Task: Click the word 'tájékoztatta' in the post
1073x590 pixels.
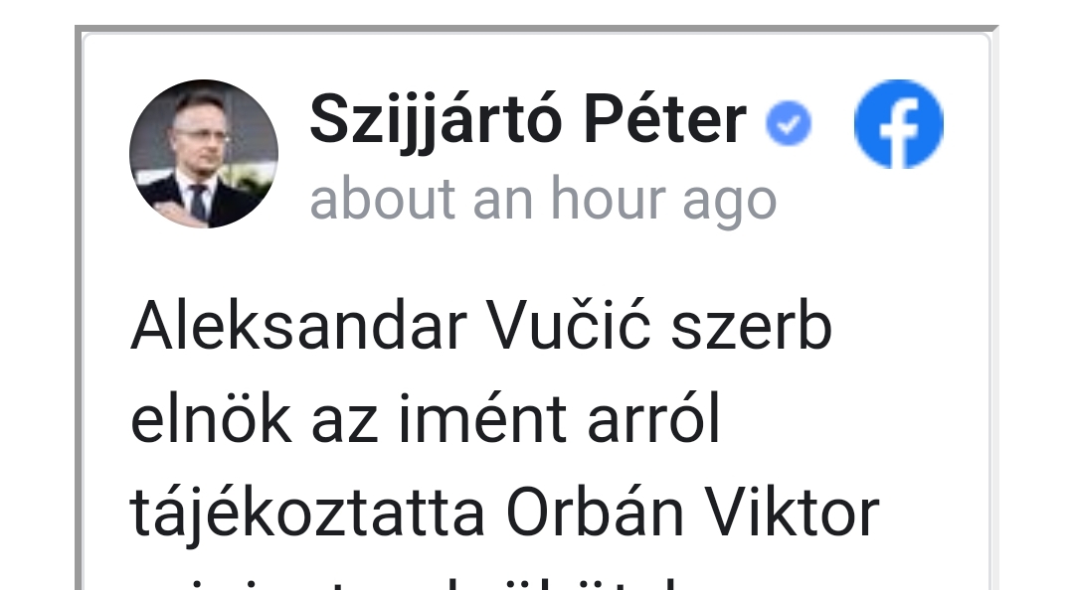Action: [x=308, y=514]
